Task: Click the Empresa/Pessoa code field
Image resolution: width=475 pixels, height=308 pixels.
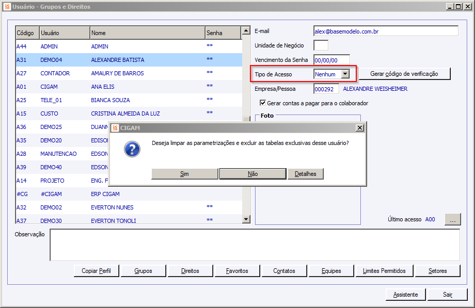Action: pyautogui.click(x=326, y=89)
